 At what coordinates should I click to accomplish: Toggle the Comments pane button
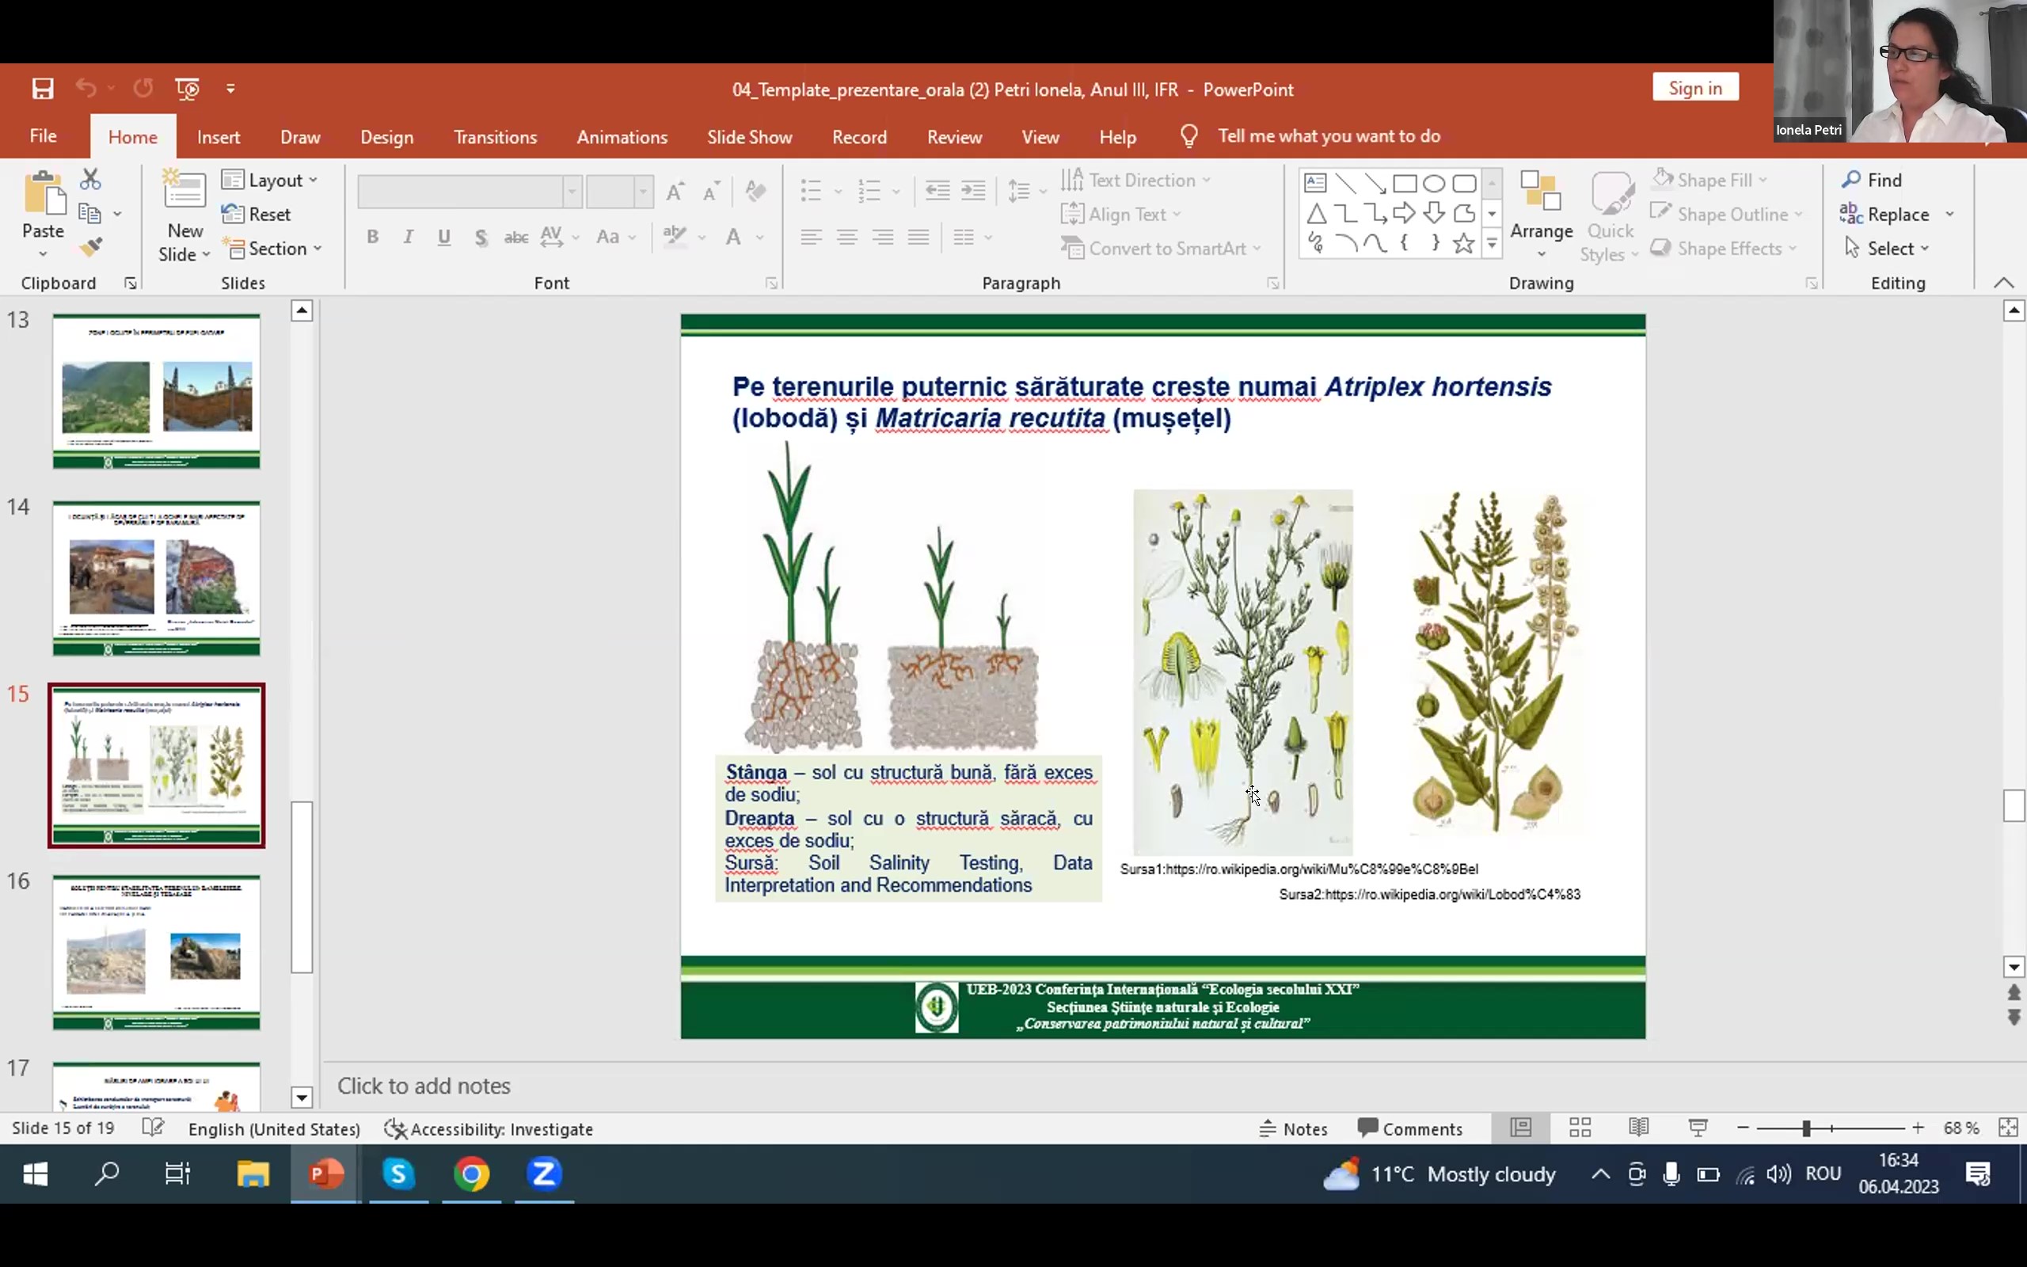(x=1410, y=1128)
